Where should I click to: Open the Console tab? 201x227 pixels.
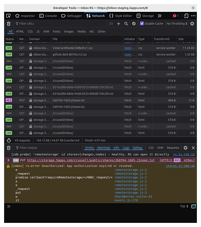[48, 16]
